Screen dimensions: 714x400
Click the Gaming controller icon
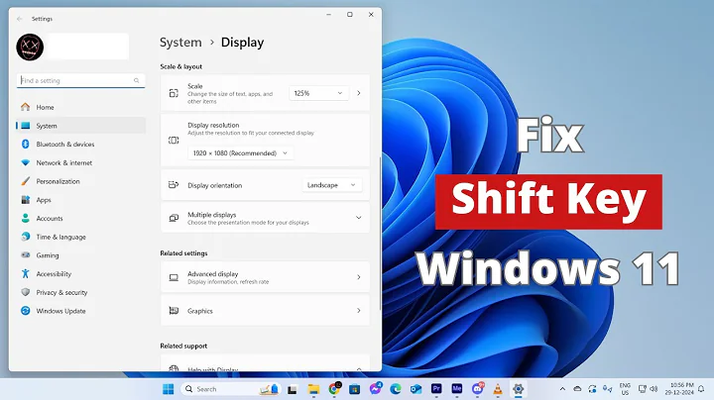point(26,255)
